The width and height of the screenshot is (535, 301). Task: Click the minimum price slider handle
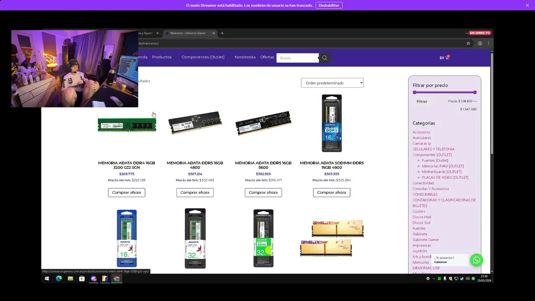click(415, 92)
